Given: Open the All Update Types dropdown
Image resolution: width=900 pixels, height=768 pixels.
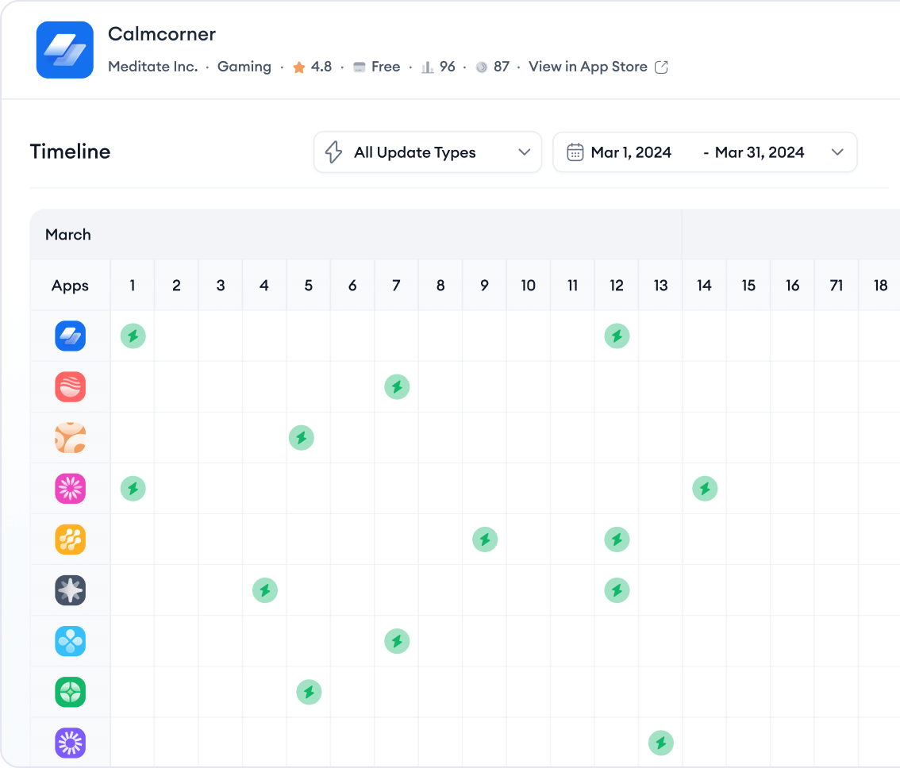Looking at the screenshot, I should click(x=428, y=152).
